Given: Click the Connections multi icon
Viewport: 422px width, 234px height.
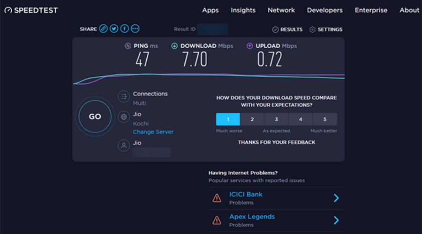Looking at the screenshot, I should pyautogui.click(x=124, y=97).
